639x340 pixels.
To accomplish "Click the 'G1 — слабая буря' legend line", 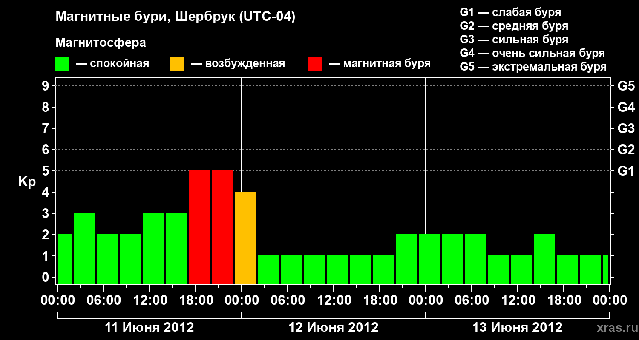I will pos(510,12).
